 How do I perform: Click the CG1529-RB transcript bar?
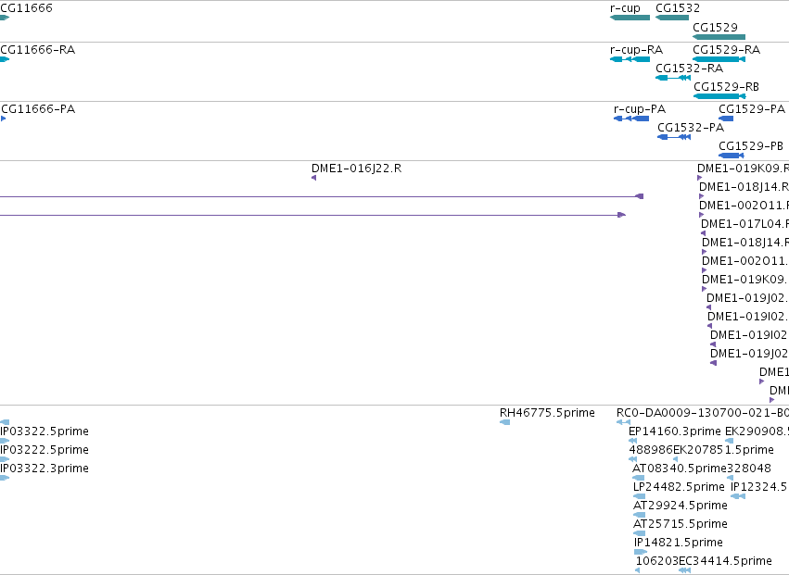[x=719, y=96]
